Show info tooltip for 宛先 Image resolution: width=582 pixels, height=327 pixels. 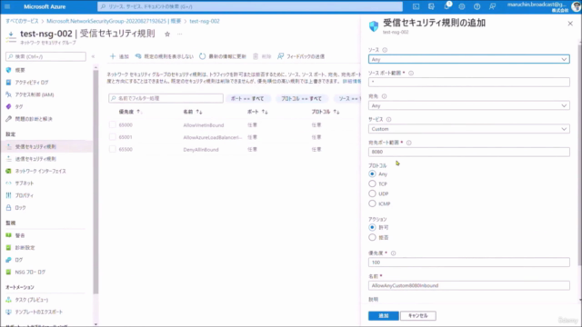(x=384, y=96)
